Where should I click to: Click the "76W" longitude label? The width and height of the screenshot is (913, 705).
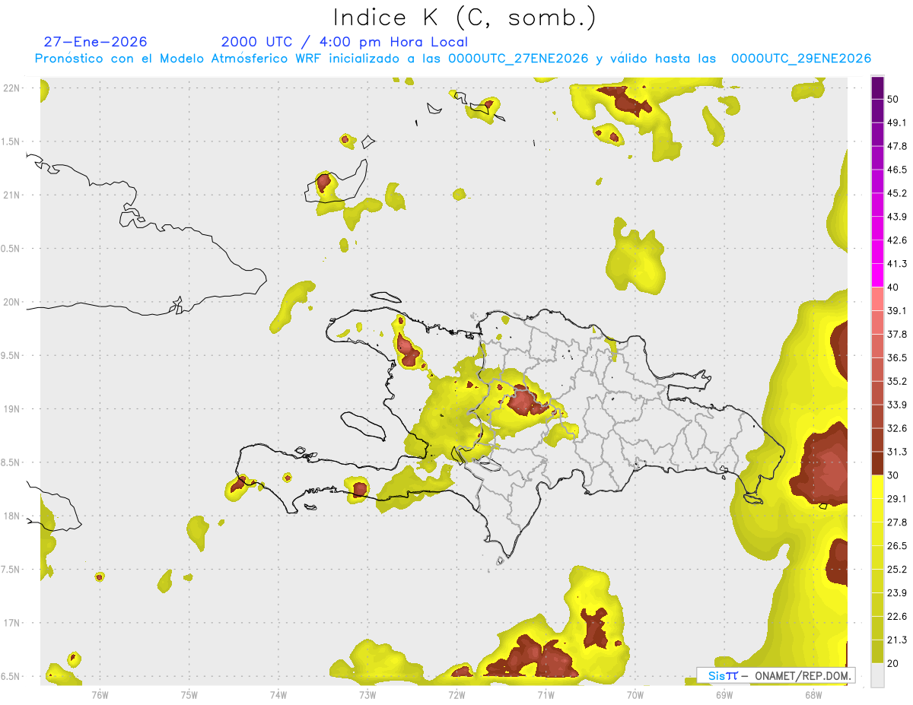tap(100, 694)
